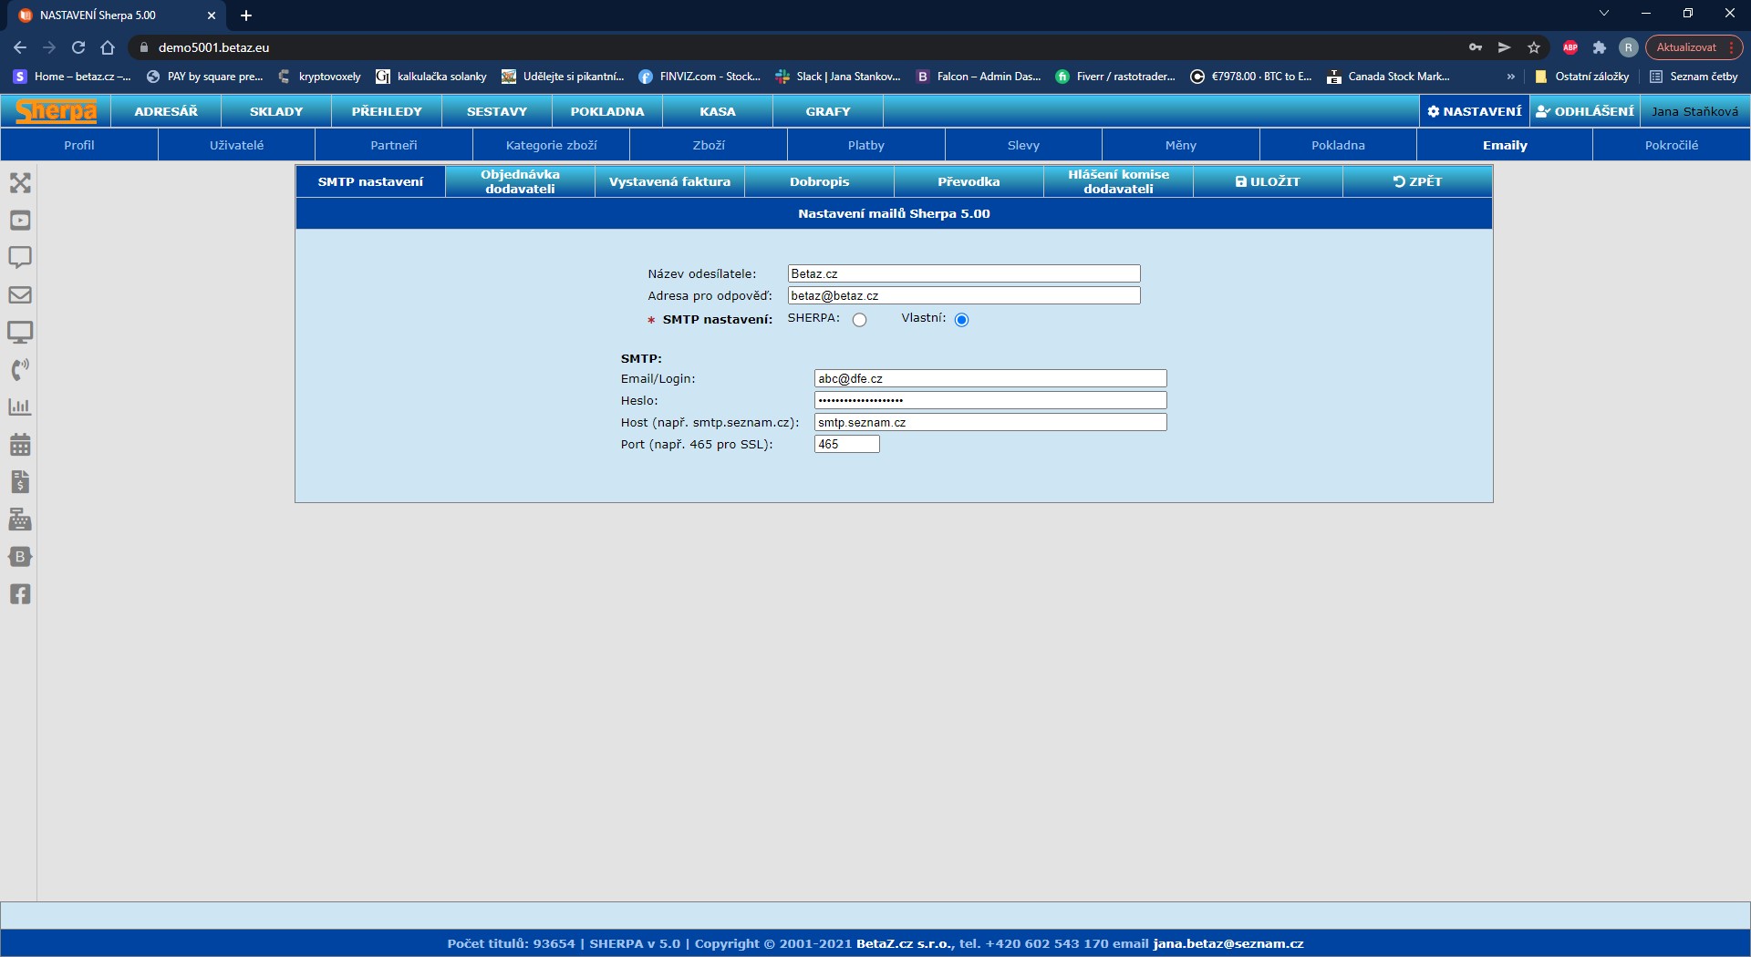This screenshot has width=1751, height=957.
Task: Open the SKLADY main menu
Action: pyautogui.click(x=276, y=111)
